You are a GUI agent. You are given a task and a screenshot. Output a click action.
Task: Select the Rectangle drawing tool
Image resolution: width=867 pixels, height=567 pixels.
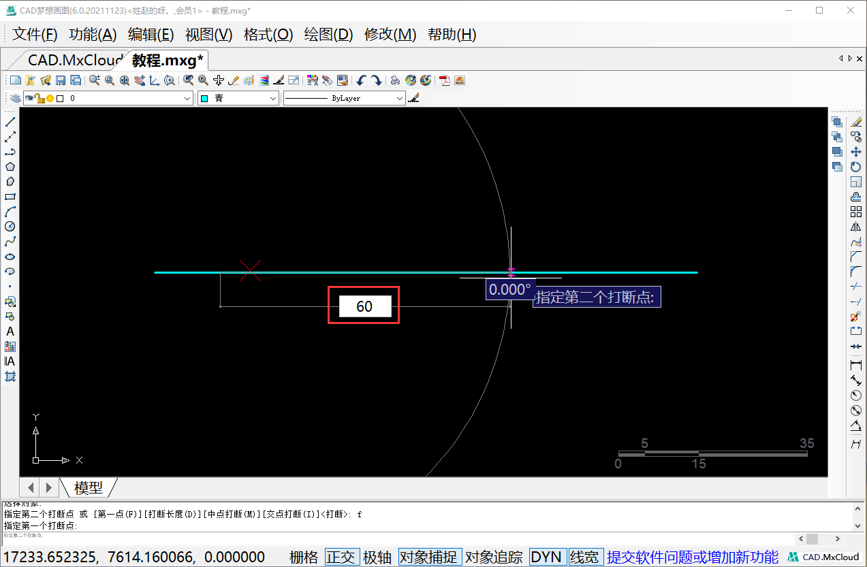(10, 197)
